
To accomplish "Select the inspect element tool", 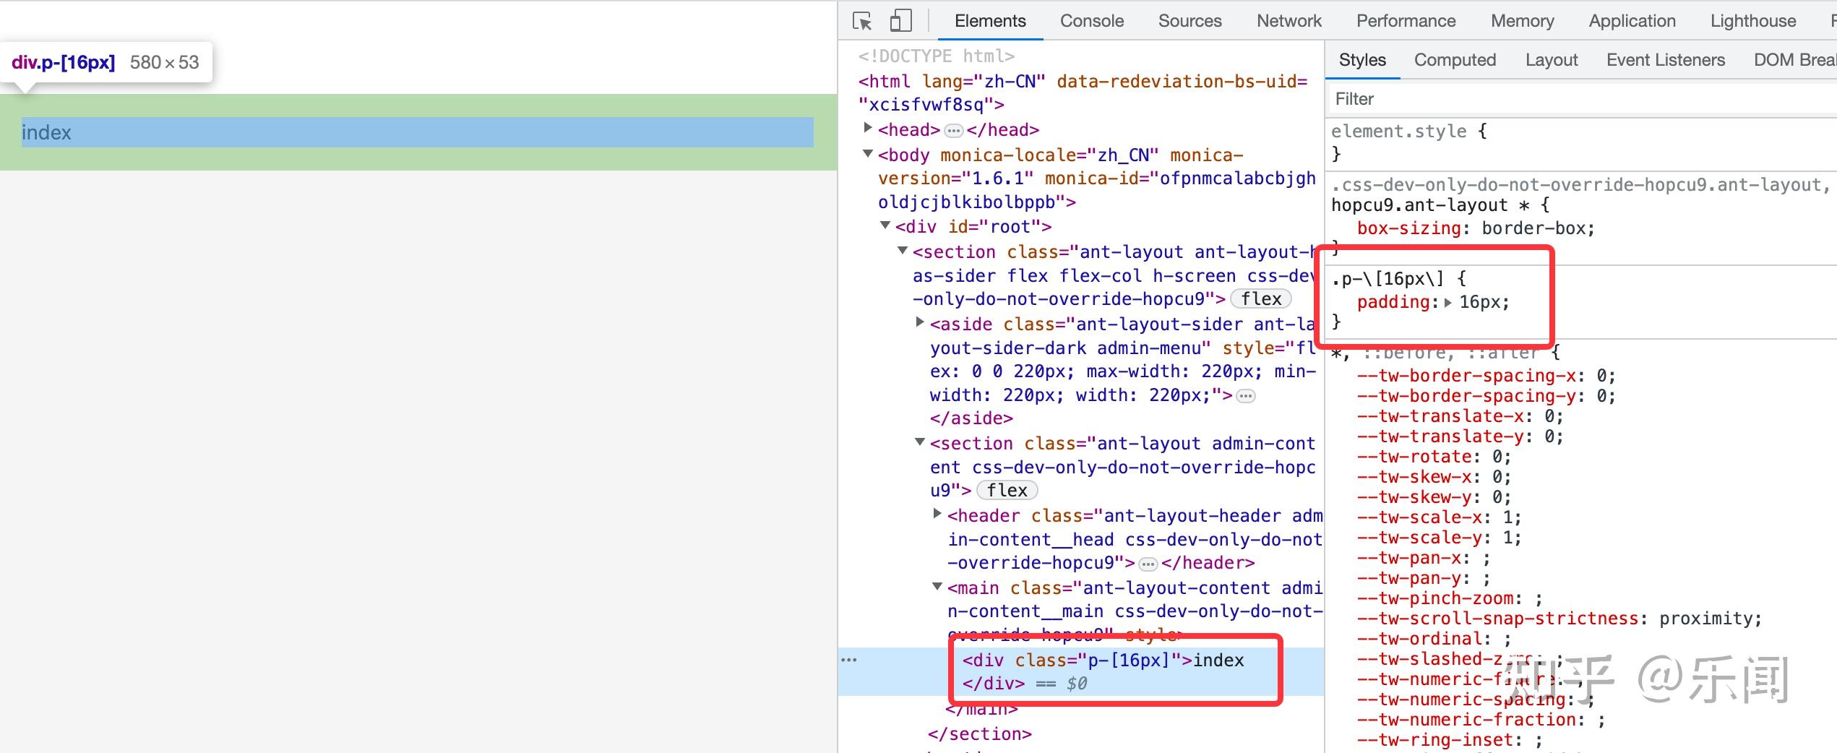I will (x=862, y=20).
